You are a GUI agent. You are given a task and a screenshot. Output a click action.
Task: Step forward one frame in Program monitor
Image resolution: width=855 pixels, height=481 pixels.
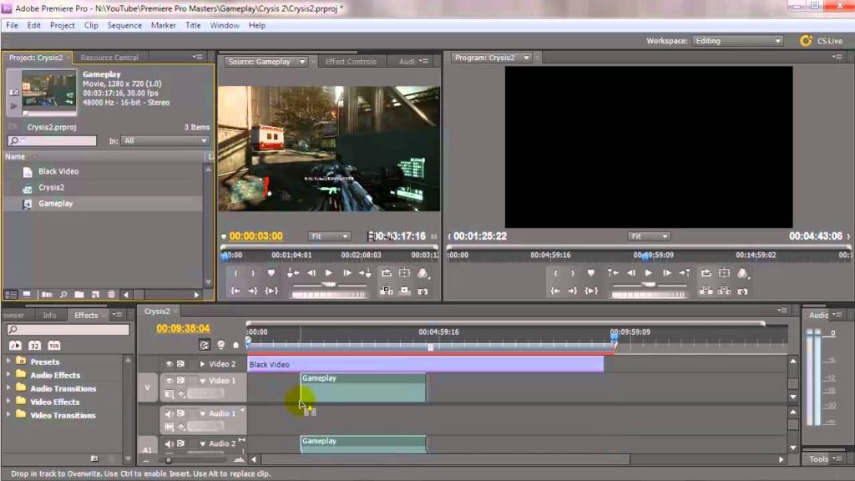[x=666, y=273]
